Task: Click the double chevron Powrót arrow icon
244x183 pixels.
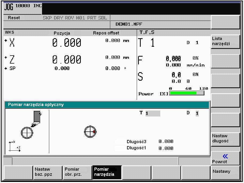Action: [x=225, y=156]
